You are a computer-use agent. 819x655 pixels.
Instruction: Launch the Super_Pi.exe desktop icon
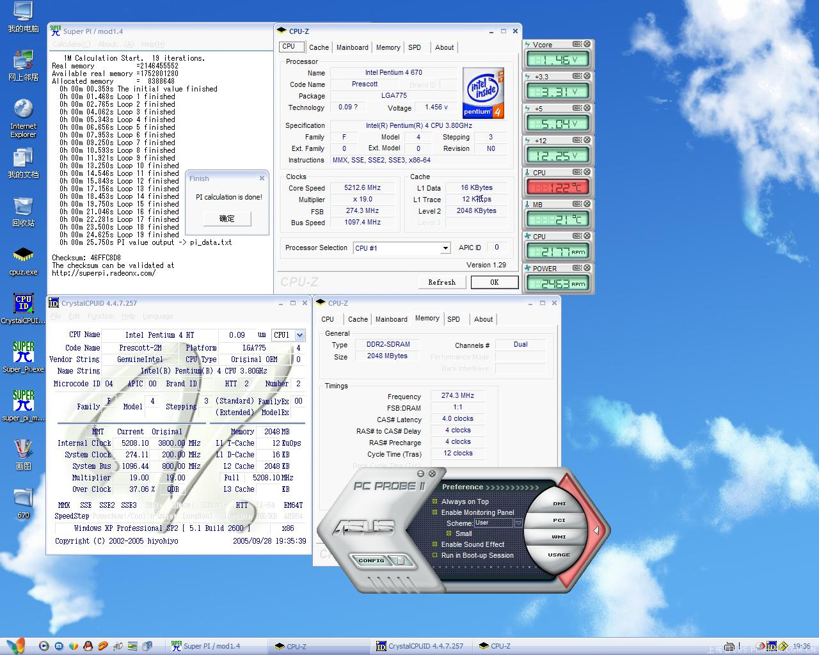click(23, 358)
